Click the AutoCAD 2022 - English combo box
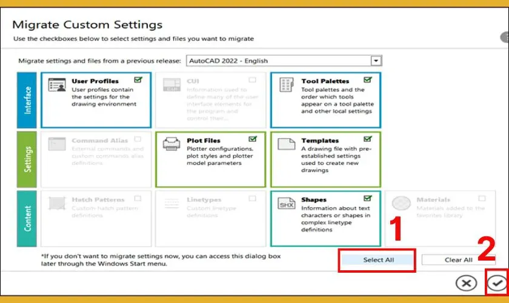The image size is (509, 303). [278, 61]
